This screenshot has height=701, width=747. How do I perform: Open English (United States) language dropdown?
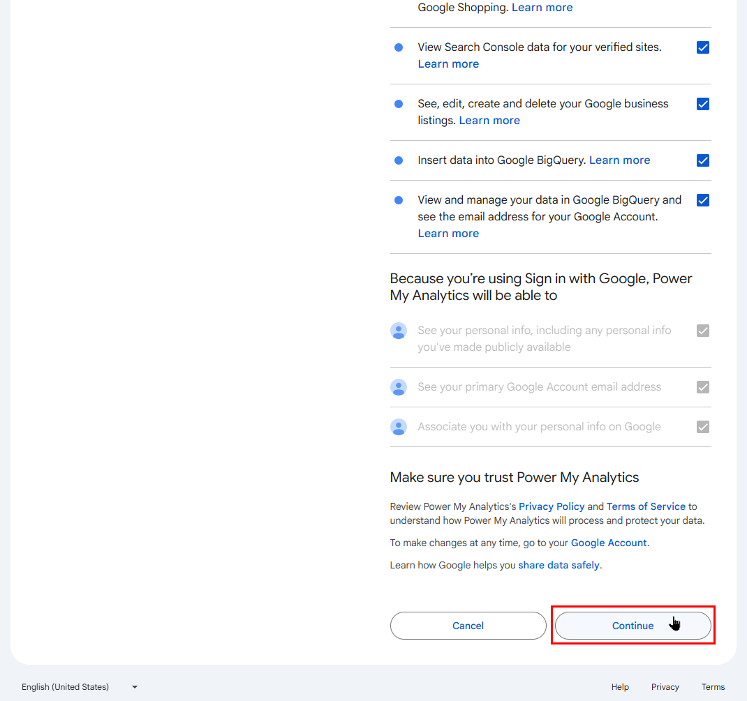[x=80, y=687]
